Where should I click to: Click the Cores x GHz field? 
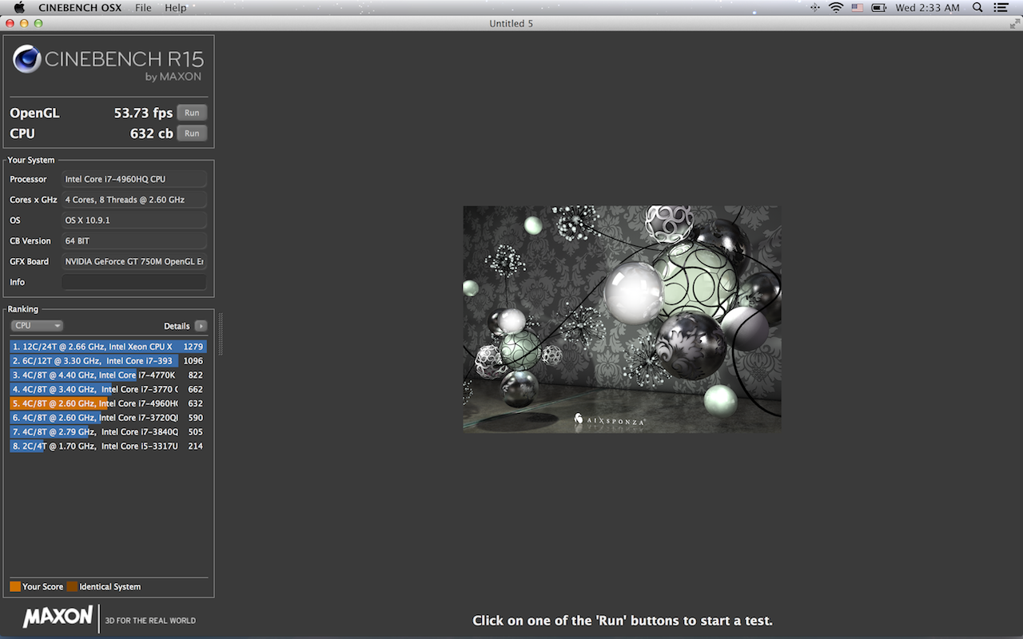coord(133,200)
